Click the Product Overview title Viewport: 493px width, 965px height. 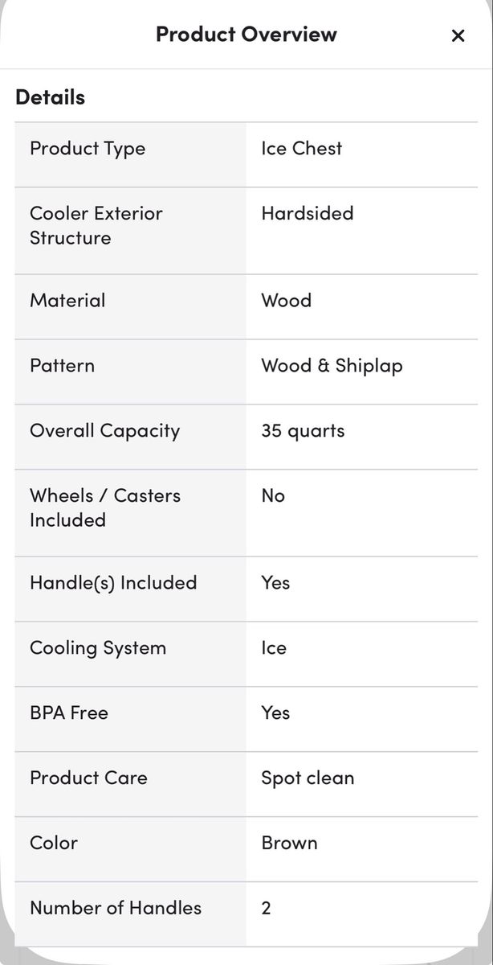(246, 35)
